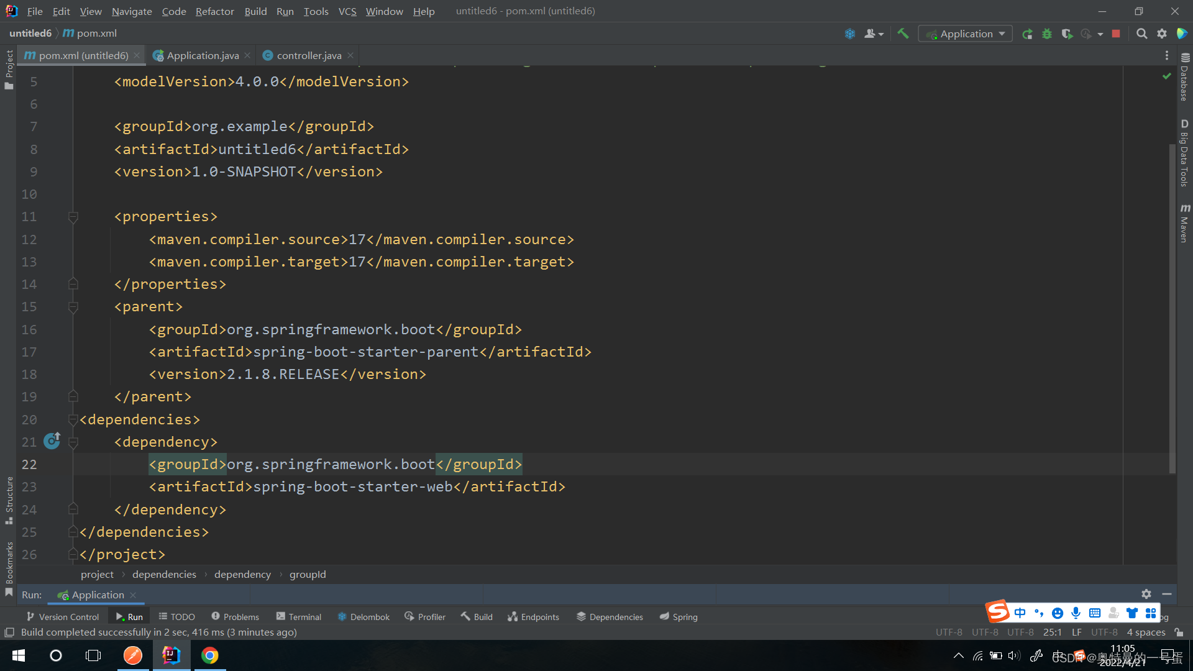Click the project breadcrumb in editor footer
The height and width of the screenshot is (671, 1193).
[x=97, y=574]
